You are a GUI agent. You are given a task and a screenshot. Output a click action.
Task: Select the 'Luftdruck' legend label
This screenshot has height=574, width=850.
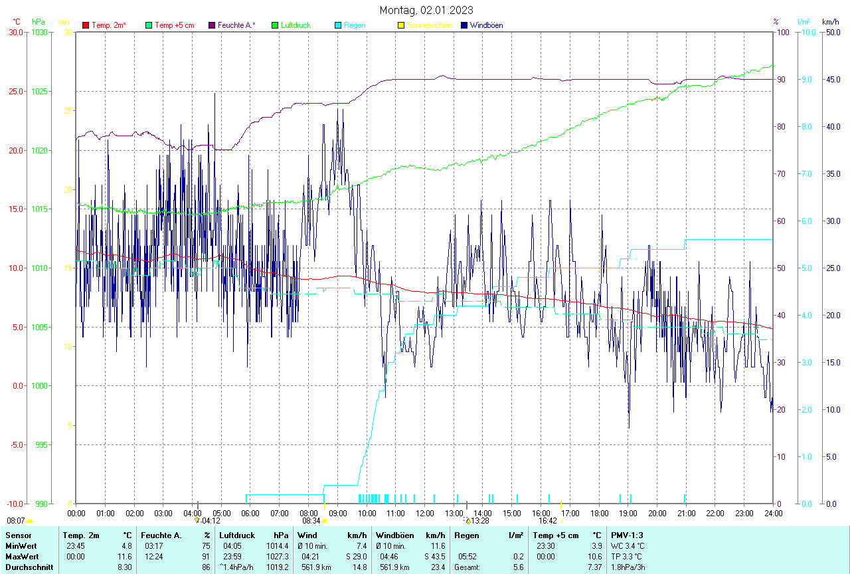pos(296,26)
